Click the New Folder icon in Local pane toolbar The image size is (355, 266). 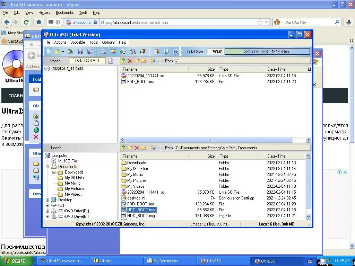[x=130, y=148]
